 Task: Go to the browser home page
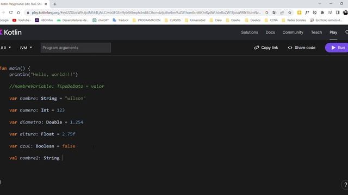click(x=18, y=12)
